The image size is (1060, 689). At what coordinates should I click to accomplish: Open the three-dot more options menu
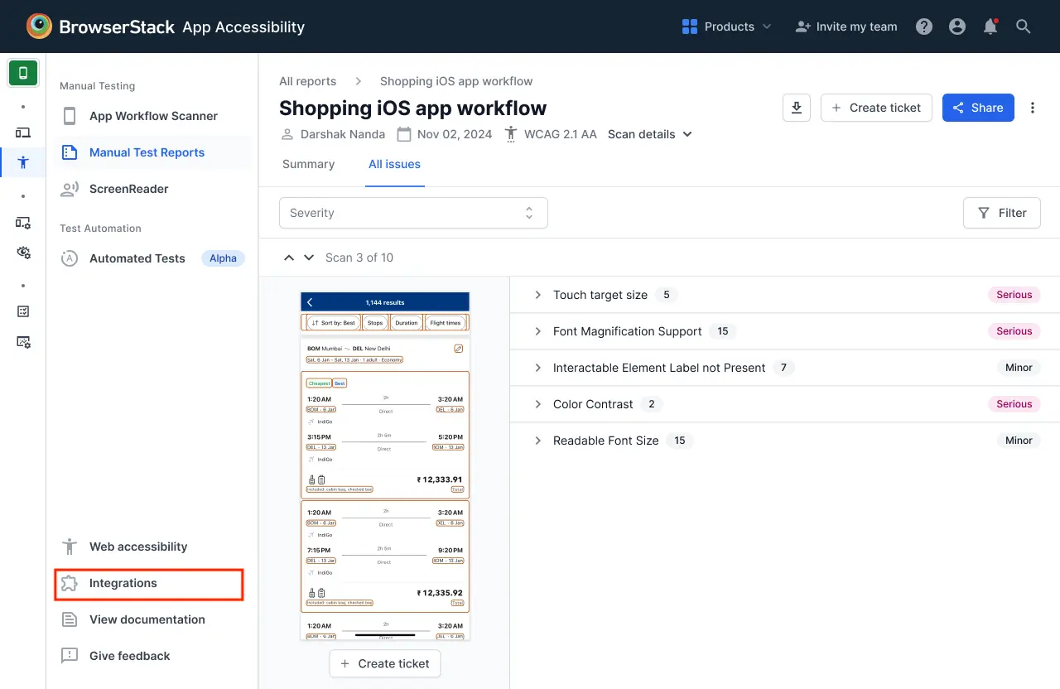(1033, 108)
